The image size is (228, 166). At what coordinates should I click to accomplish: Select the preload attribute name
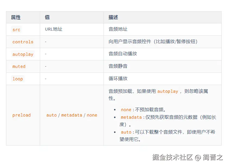[x=21, y=115]
